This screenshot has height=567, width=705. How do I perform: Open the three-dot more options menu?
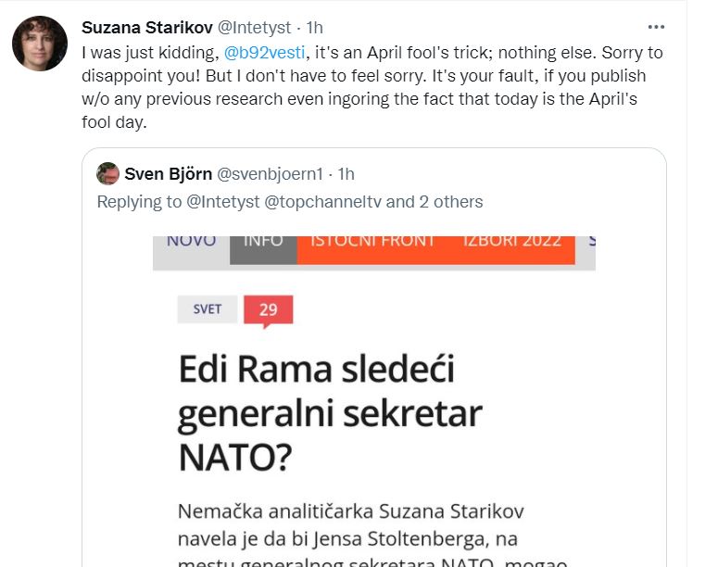[656, 28]
